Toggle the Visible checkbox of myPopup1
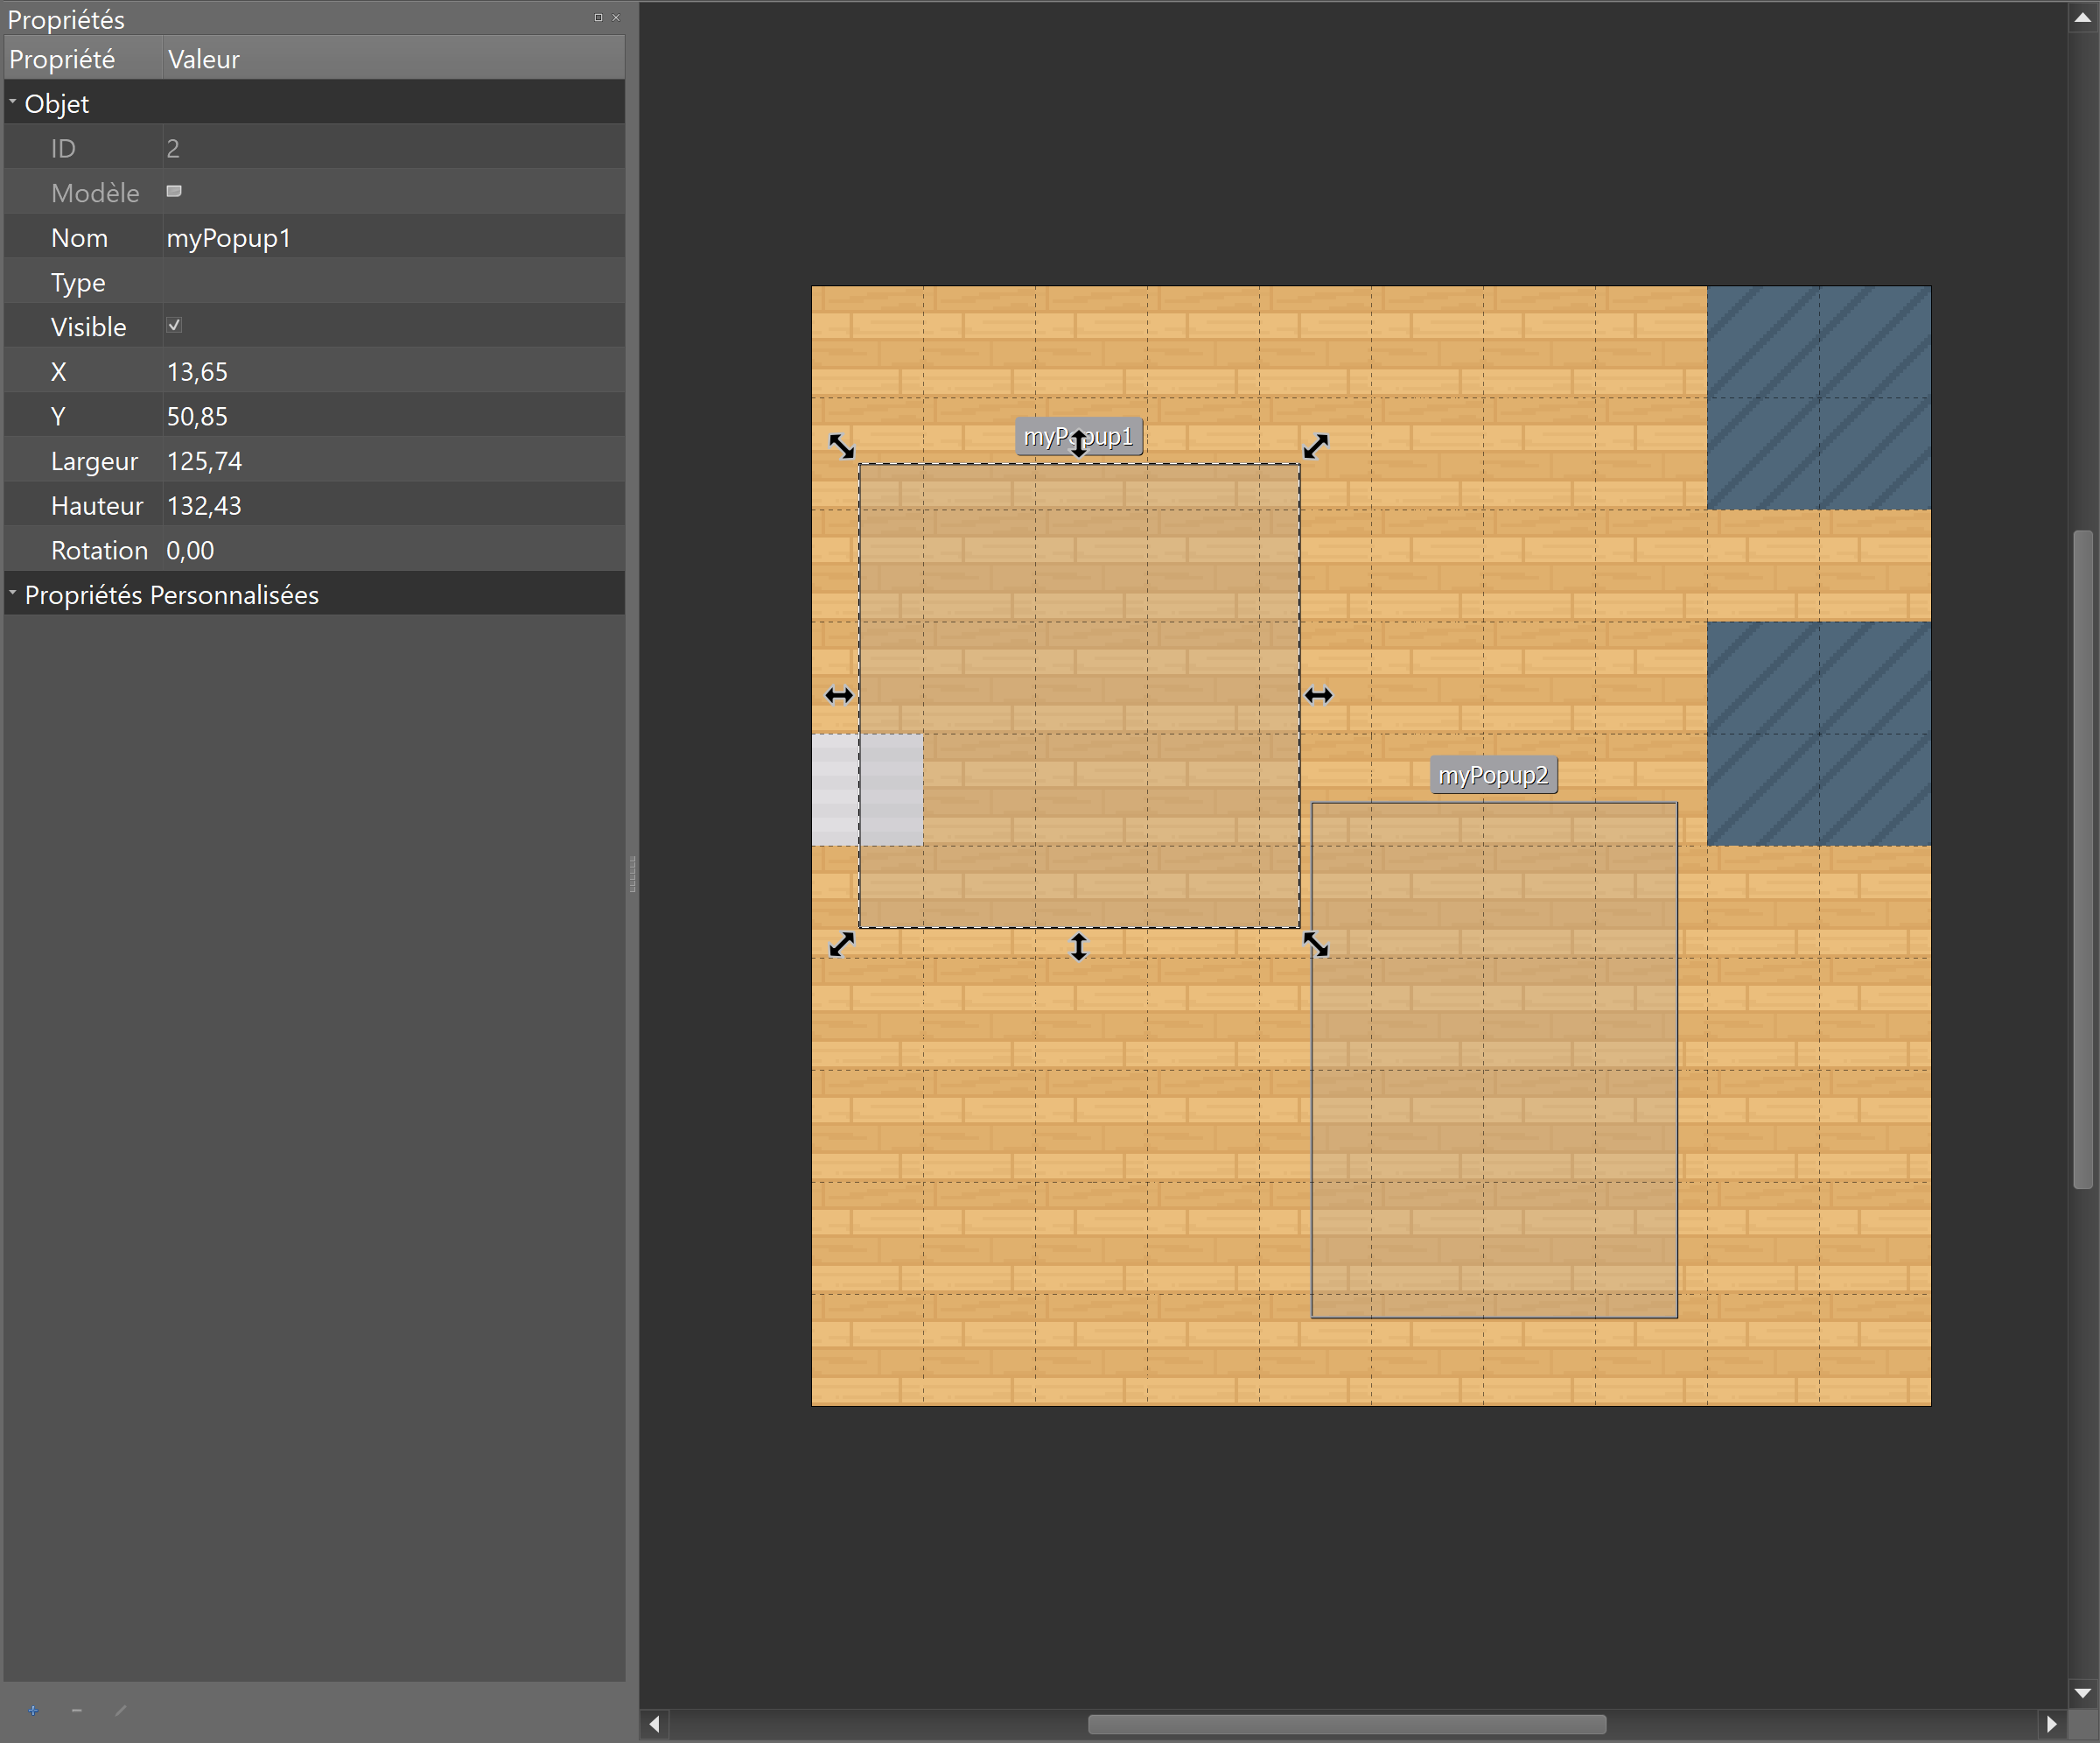2100x1743 pixels. (174, 324)
